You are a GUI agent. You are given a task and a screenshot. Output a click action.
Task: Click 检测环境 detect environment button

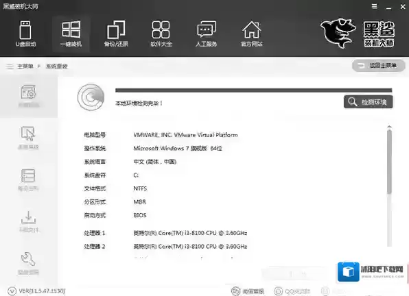(369, 102)
